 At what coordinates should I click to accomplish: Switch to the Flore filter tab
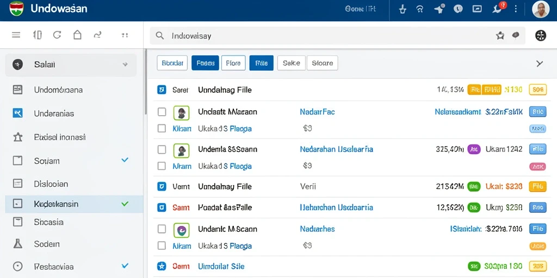[x=233, y=63]
